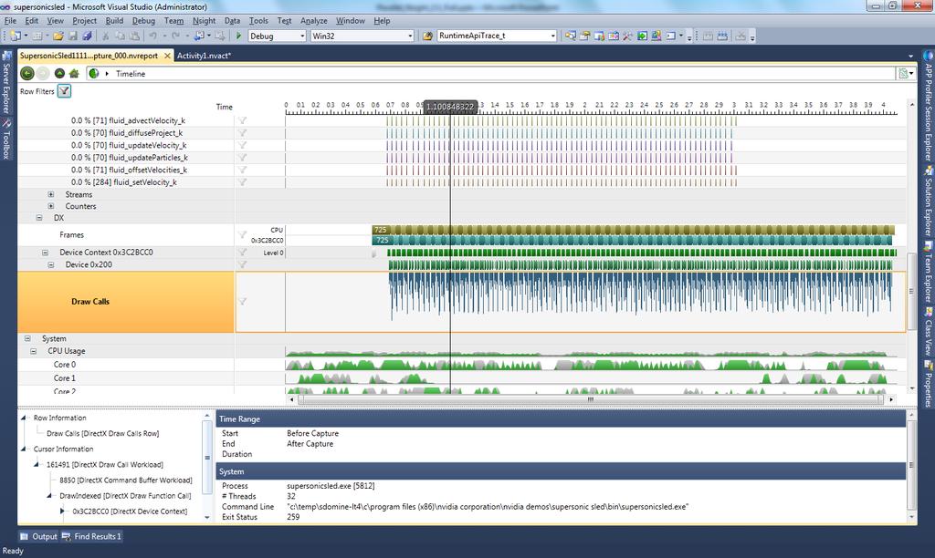Open the Nsight menu
Image resolution: width=935 pixels, height=558 pixels.
pos(204,20)
